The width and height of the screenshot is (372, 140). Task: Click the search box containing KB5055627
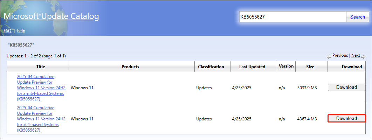tap(292, 17)
